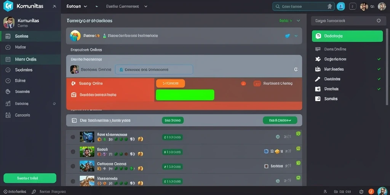Click the circle icon beside Sodimins

[x=8, y=70]
